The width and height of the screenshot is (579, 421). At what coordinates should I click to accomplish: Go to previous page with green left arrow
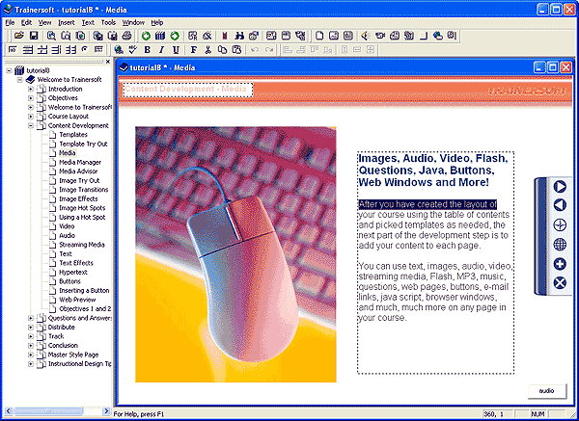[x=147, y=36]
